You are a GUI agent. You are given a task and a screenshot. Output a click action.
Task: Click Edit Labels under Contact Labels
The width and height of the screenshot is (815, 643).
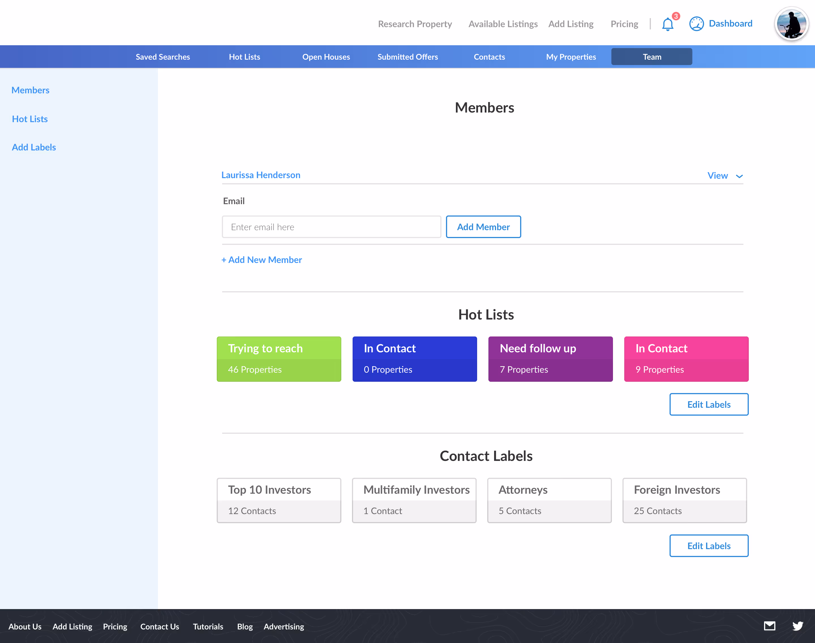pyautogui.click(x=709, y=546)
